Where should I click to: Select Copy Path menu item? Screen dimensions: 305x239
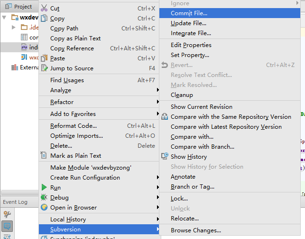coord(99,28)
